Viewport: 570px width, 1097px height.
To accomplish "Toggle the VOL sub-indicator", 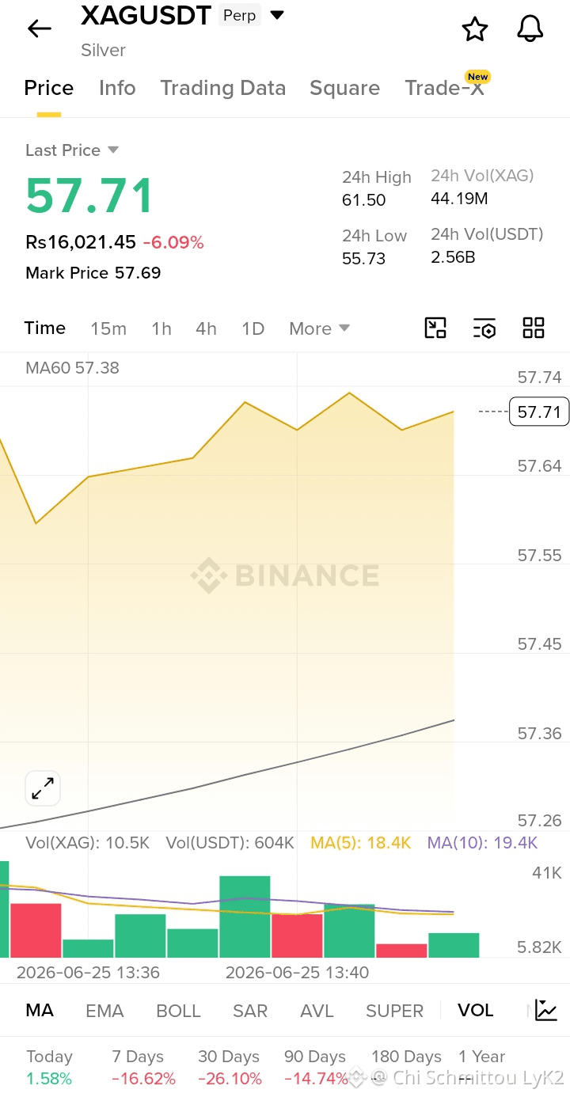I will [x=475, y=1011].
